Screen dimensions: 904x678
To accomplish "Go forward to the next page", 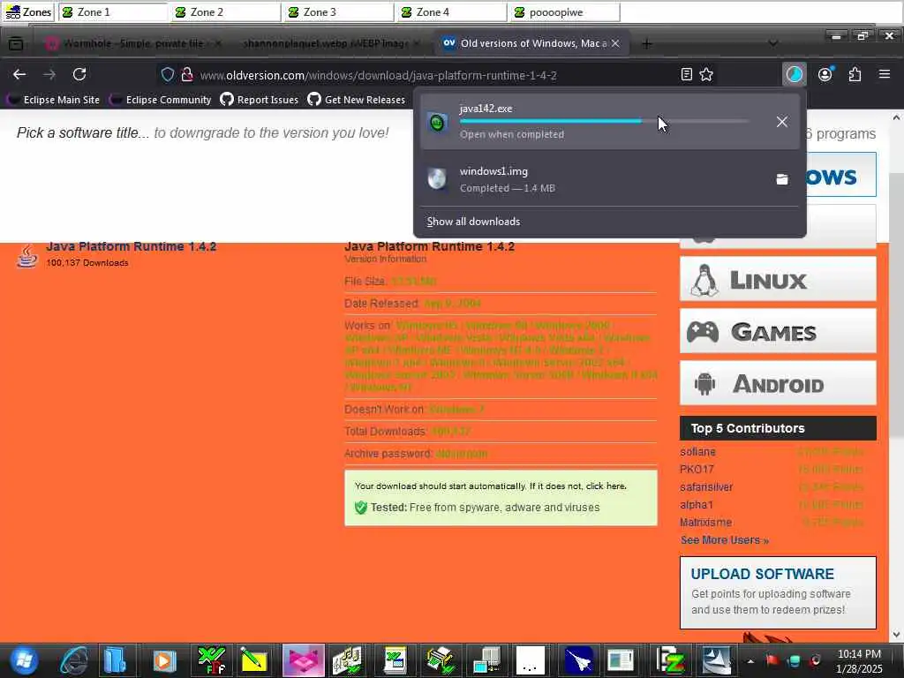I will [49, 74].
